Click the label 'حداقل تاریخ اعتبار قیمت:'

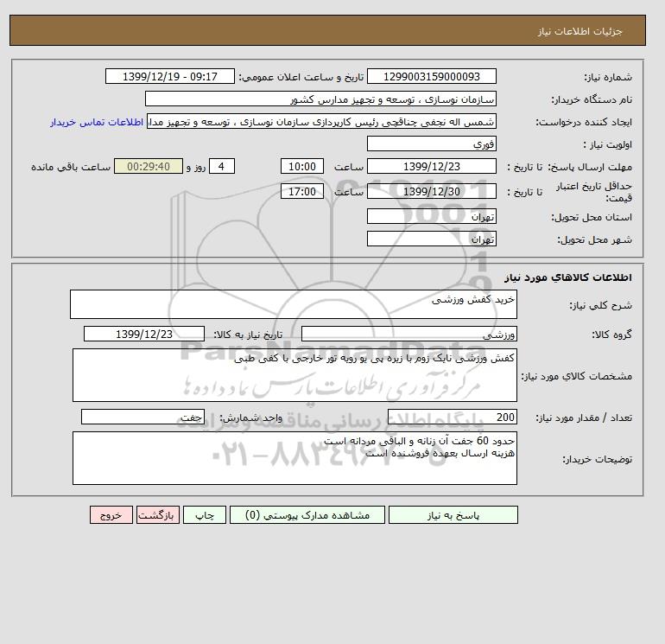(594, 192)
